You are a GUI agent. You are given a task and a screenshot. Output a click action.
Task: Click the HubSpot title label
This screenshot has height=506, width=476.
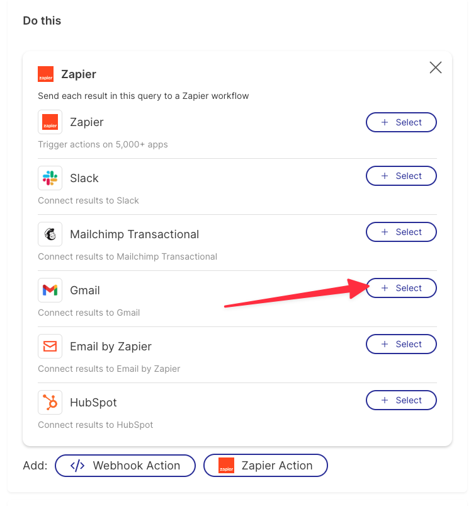pyautogui.click(x=94, y=403)
